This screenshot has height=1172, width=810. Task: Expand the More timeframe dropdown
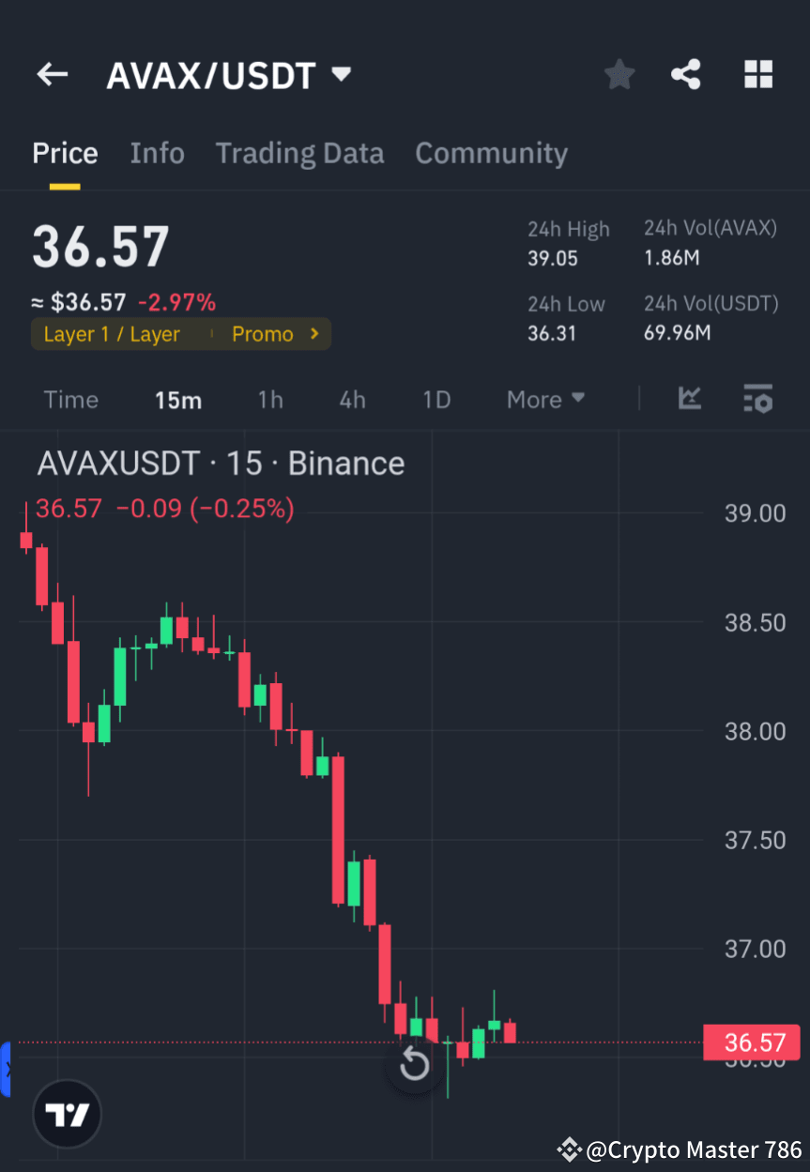[x=544, y=399]
